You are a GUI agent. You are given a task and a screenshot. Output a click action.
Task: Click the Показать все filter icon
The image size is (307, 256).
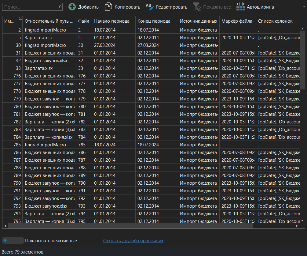tap(197, 7)
